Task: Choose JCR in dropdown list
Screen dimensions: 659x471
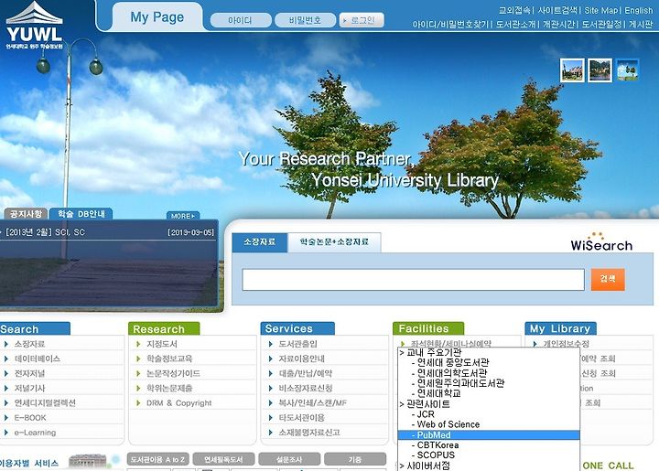Action: pos(489,414)
